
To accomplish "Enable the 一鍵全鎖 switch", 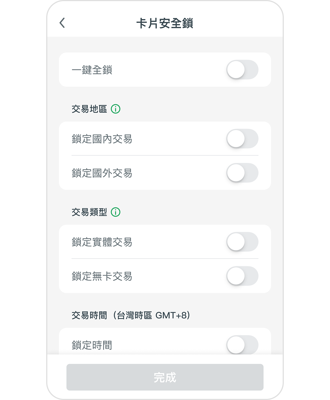I will click(242, 70).
